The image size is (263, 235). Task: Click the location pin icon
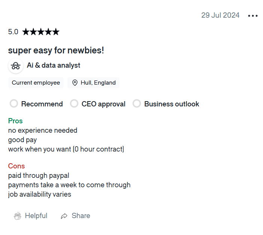click(75, 83)
